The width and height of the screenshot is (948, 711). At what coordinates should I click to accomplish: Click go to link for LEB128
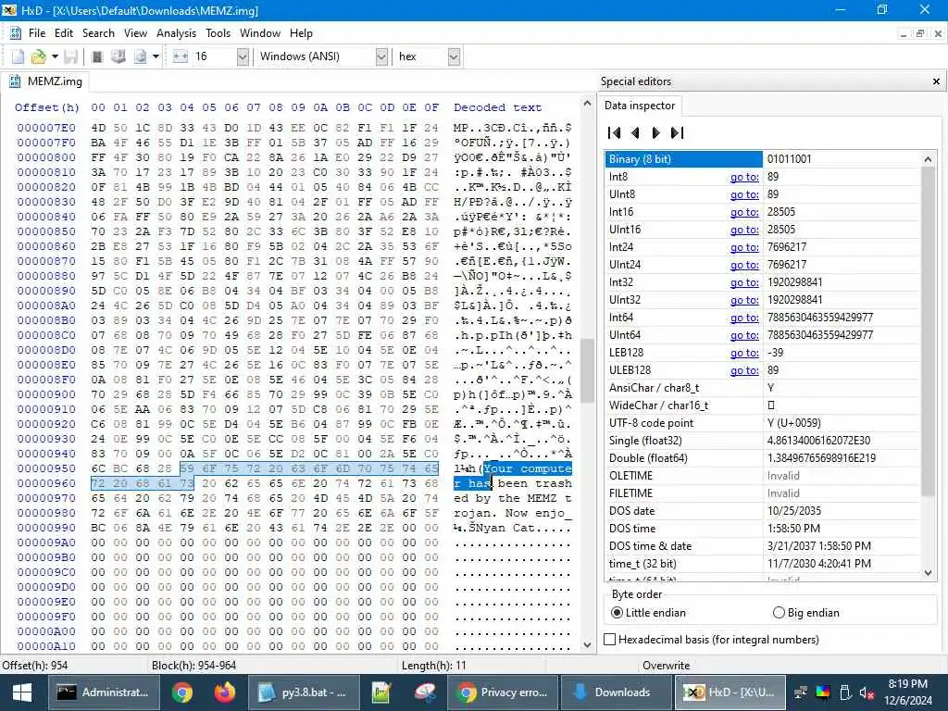(x=744, y=353)
